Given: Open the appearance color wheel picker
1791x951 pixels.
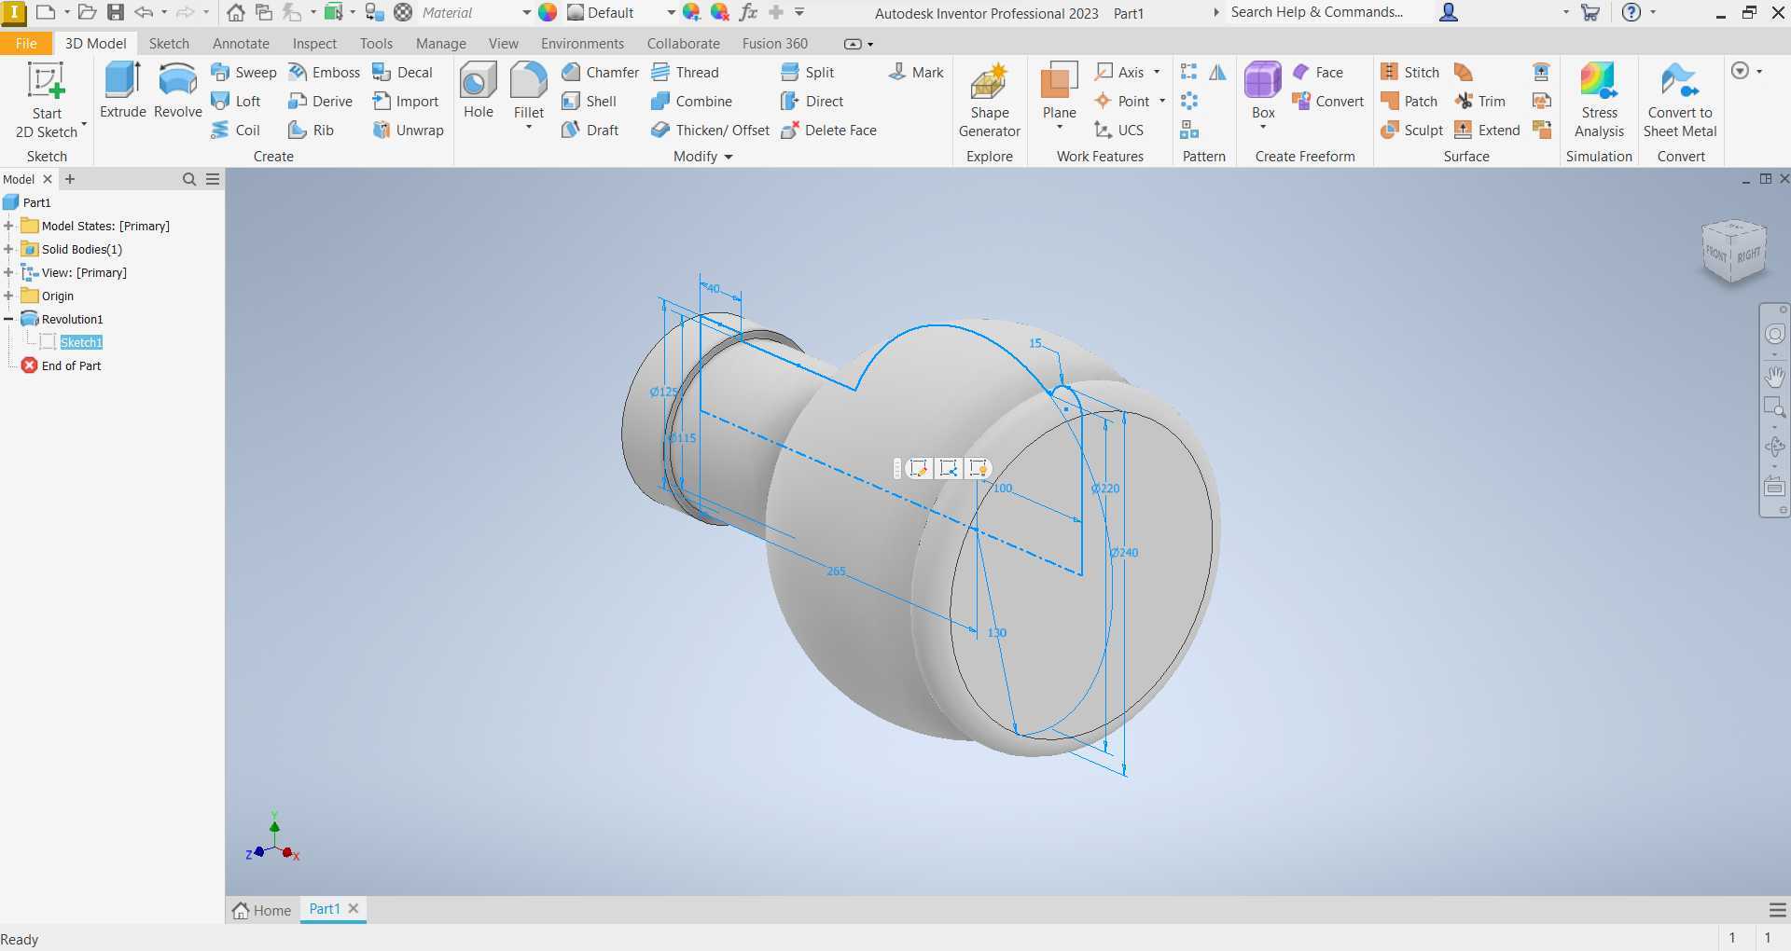Looking at the screenshot, I should [x=548, y=12].
